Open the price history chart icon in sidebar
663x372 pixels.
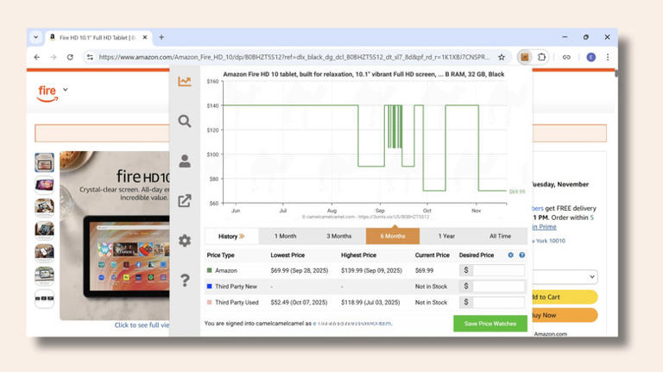click(x=185, y=81)
